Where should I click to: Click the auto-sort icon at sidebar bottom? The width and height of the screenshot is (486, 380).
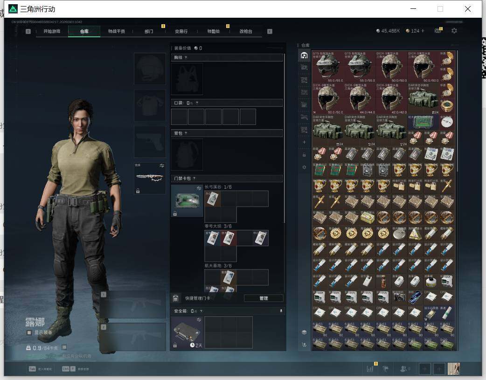(x=304, y=345)
